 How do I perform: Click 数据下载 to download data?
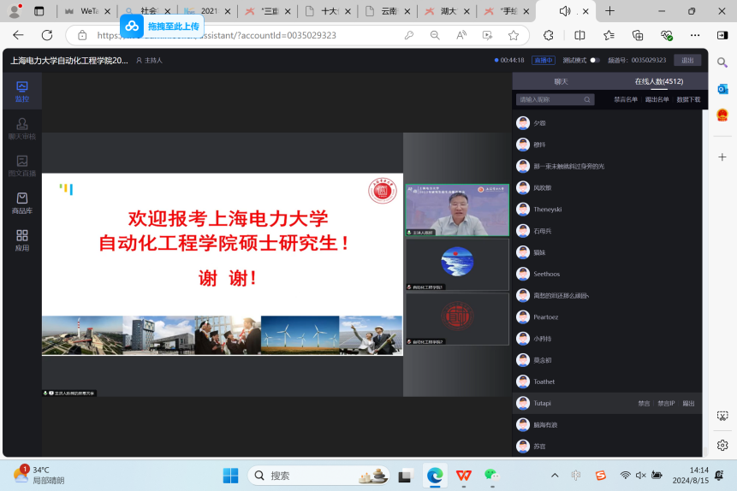[688, 99]
